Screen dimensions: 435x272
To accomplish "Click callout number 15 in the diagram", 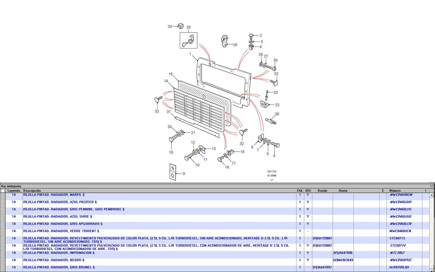I will pos(171,74).
